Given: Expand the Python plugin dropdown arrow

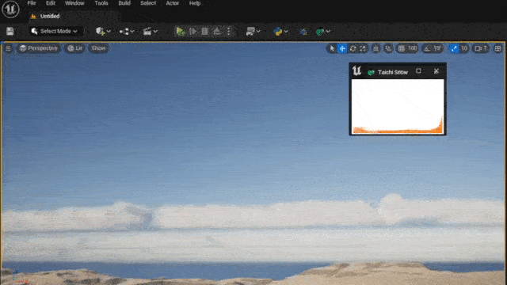Looking at the screenshot, I should (286, 32).
